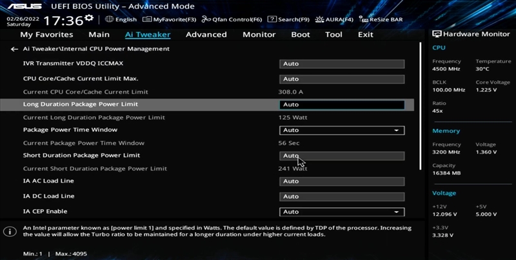Click the ReSize BAR label
The height and width of the screenshot is (260, 516).
(386, 19)
